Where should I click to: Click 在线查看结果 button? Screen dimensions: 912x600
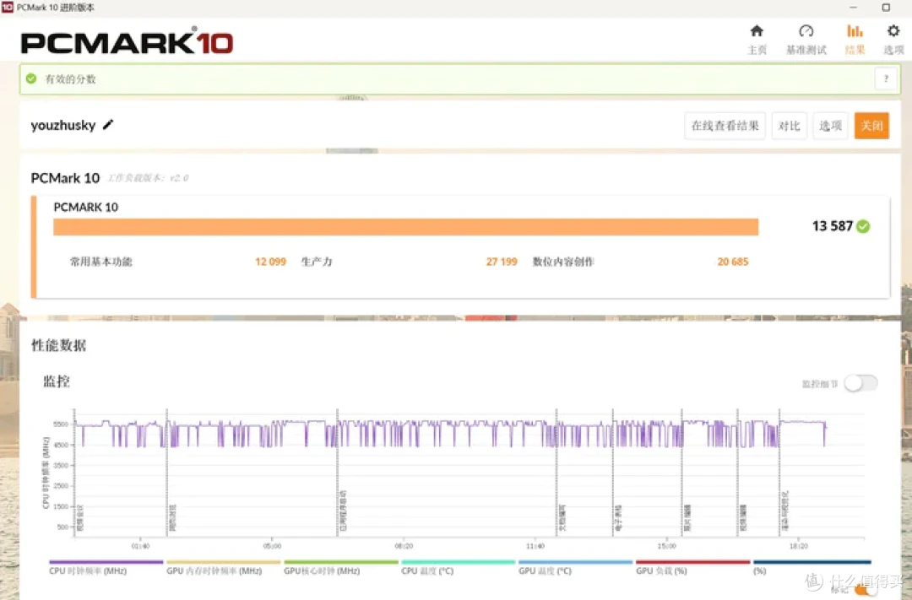(x=725, y=126)
